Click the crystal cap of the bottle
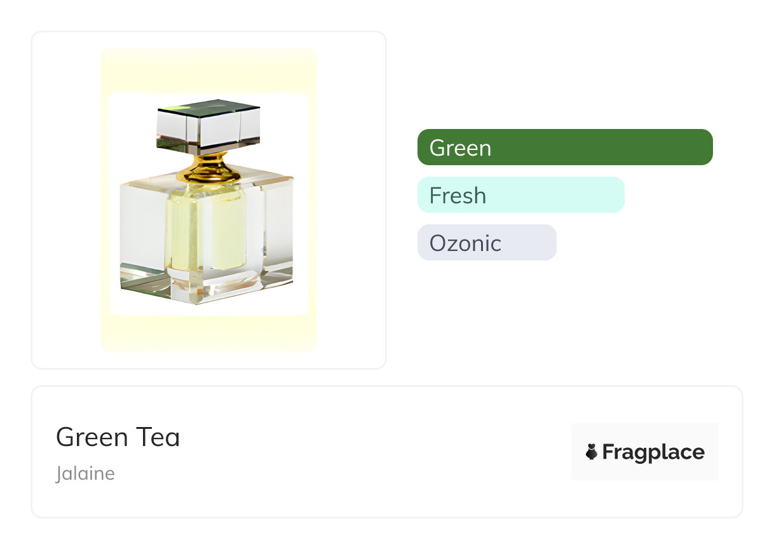 (x=208, y=126)
